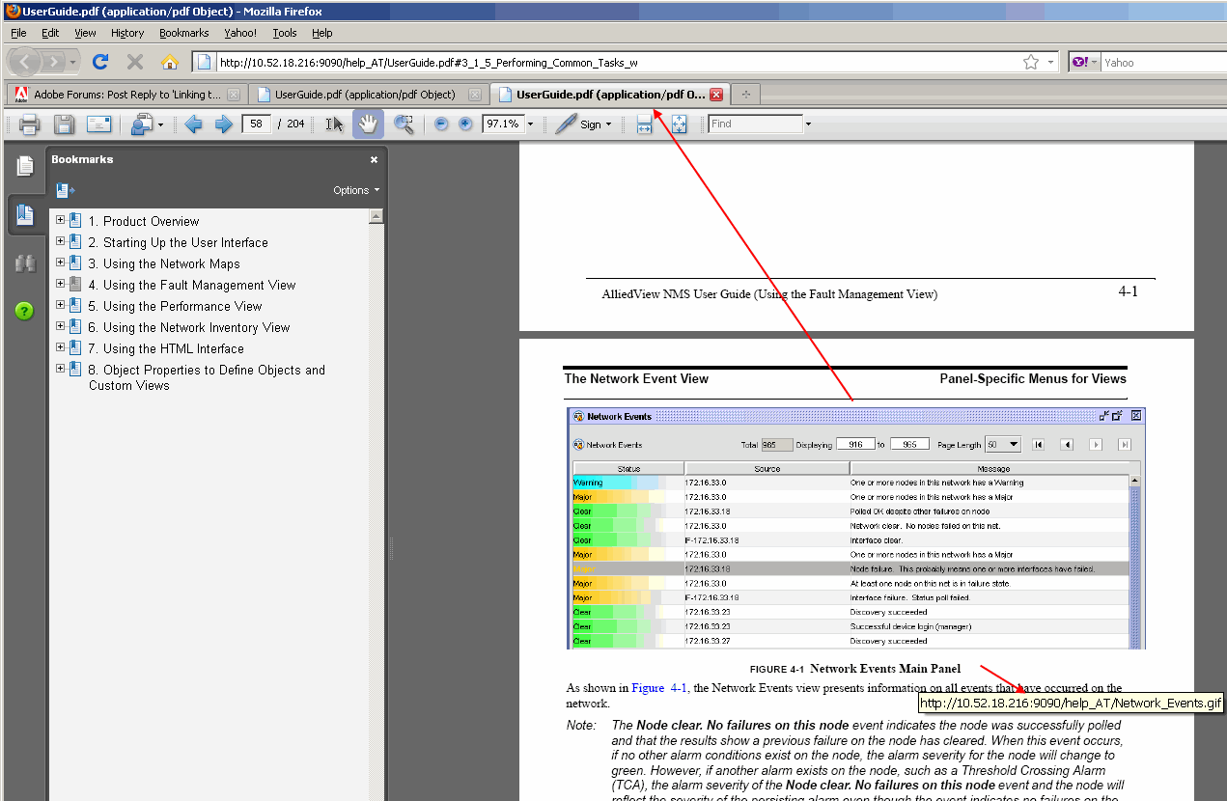Open the Help menu
This screenshot has height=801, width=1227.
pos(321,33)
